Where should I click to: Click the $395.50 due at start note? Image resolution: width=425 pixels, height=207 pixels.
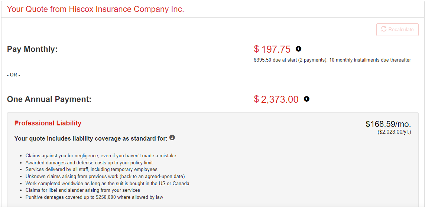coord(332,60)
